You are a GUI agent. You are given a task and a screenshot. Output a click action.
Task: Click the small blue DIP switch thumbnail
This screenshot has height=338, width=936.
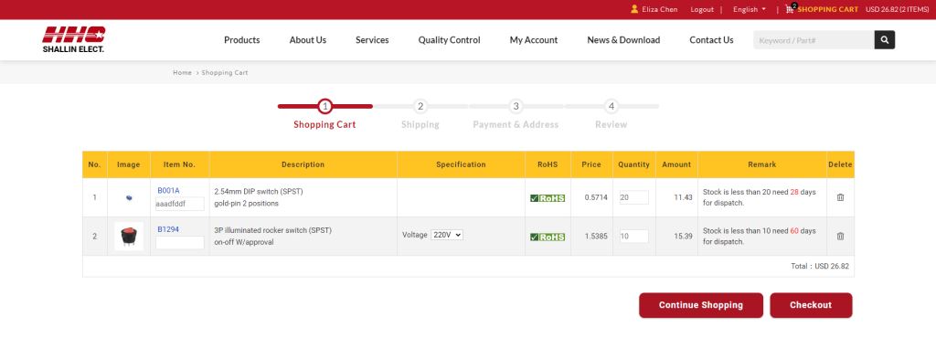tap(129, 198)
